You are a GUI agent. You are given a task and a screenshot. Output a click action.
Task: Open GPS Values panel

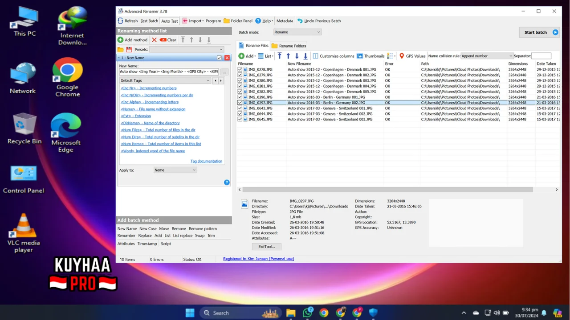point(412,56)
